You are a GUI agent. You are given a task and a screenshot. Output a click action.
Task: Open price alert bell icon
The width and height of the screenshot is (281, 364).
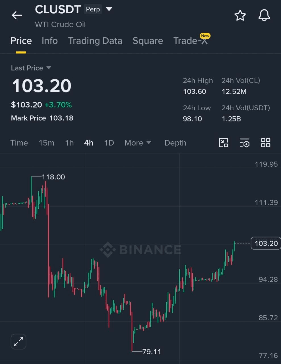click(264, 15)
